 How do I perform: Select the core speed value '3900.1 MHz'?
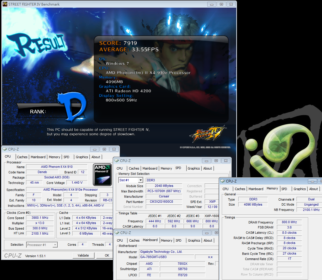pyautogui.click(x=40, y=218)
